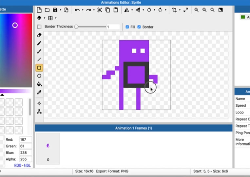Select the Line tool

[39, 59]
